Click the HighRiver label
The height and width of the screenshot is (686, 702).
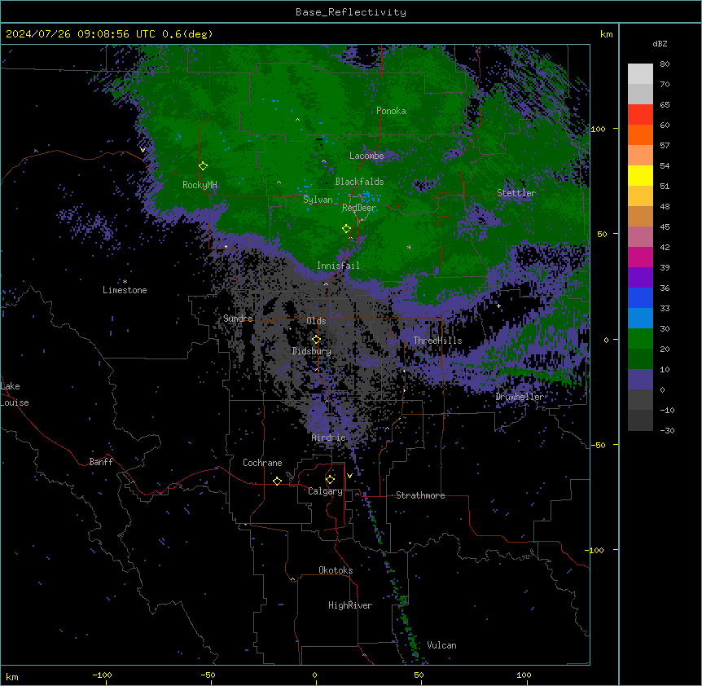tap(350, 605)
